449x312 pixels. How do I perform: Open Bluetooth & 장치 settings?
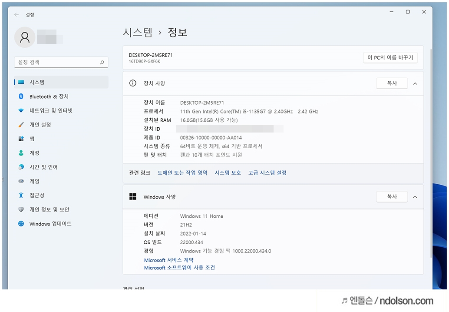[61, 96]
